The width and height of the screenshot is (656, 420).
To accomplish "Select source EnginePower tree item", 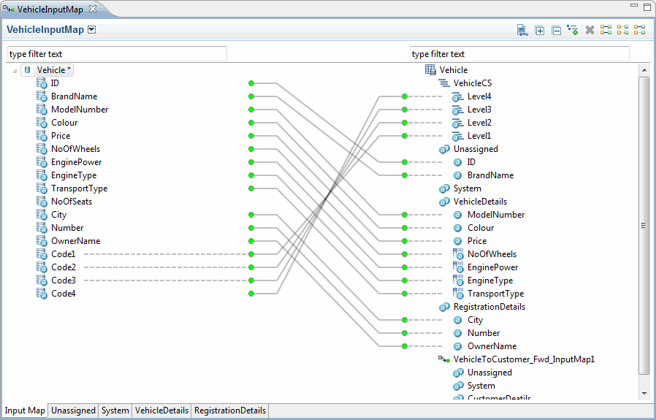I will click(x=76, y=162).
